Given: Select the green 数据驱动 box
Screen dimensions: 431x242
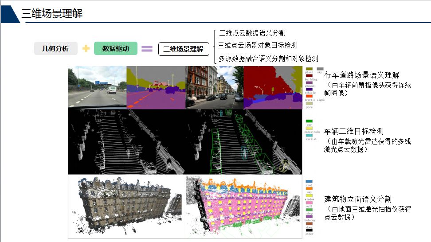Looking at the screenshot, I should (115, 49).
